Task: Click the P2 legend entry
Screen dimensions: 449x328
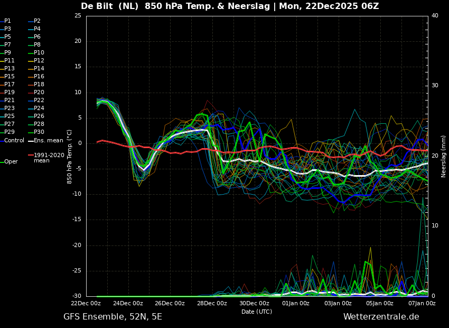Action: 35,21
